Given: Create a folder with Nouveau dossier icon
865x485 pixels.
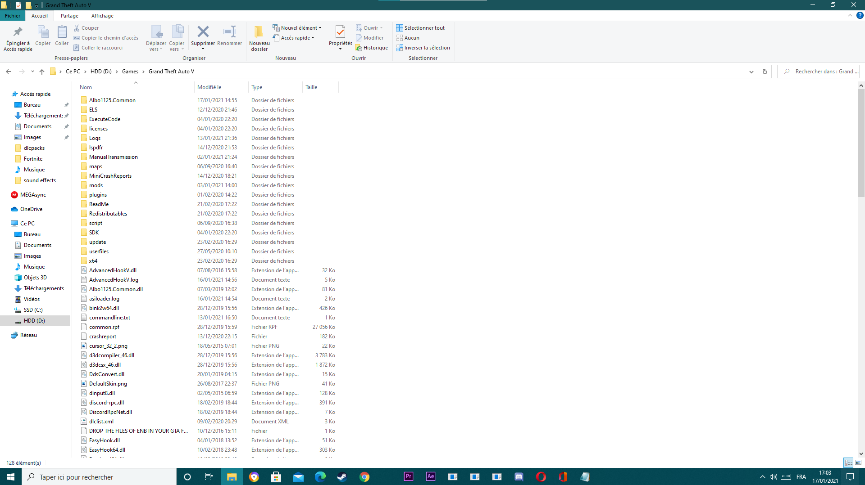Looking at the screenshot, I should click(x=259, y=36).
